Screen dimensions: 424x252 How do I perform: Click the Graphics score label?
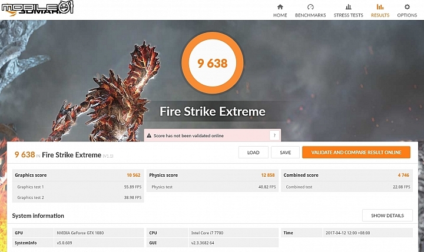(x=31, y=175)
